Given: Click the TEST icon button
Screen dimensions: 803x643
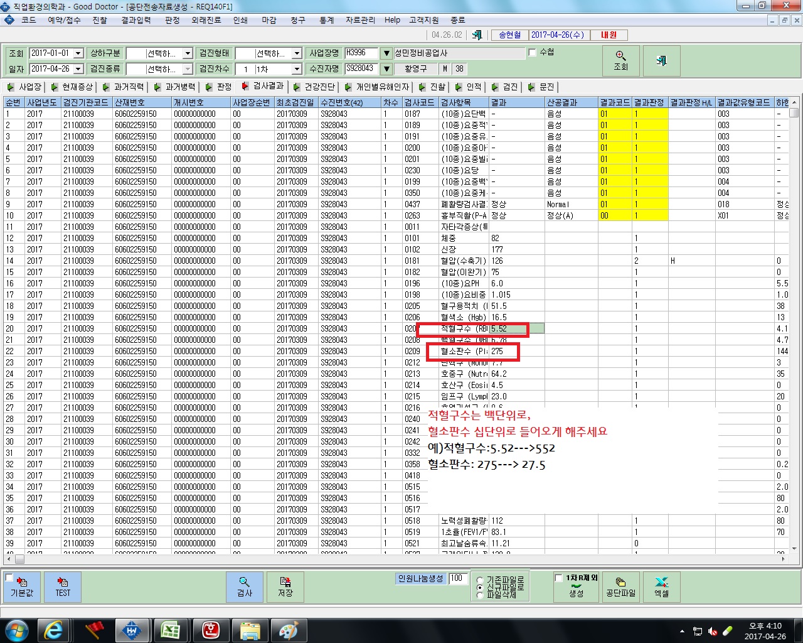Looking at the screenshot, I should 63,587.
